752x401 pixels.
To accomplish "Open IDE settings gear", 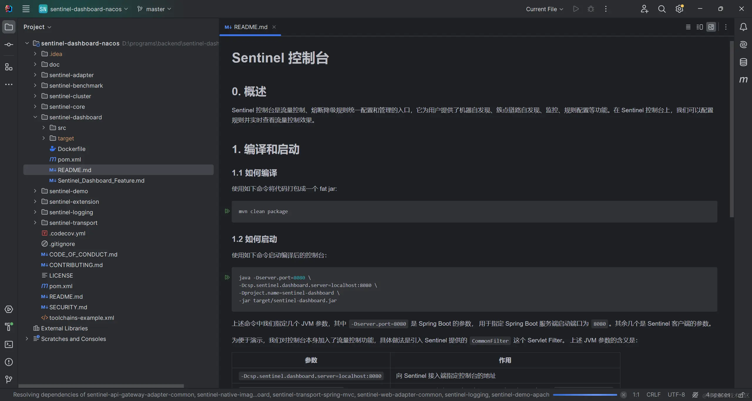I will 679,9.
